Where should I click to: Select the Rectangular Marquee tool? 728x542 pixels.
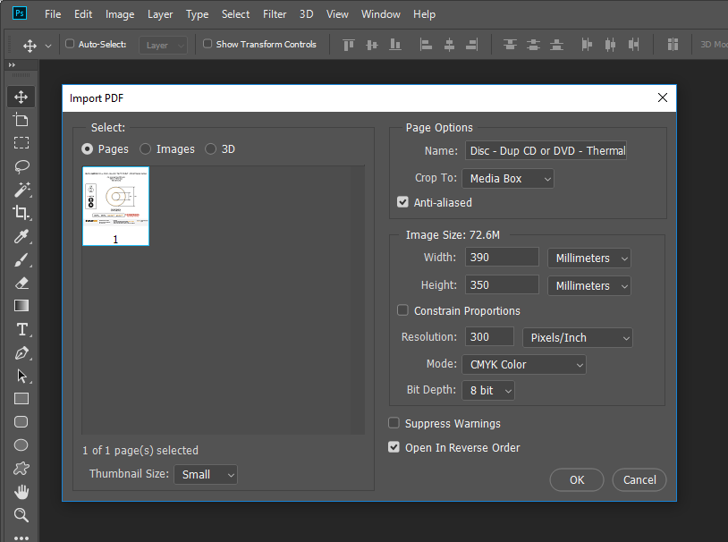tap(21, 143)
